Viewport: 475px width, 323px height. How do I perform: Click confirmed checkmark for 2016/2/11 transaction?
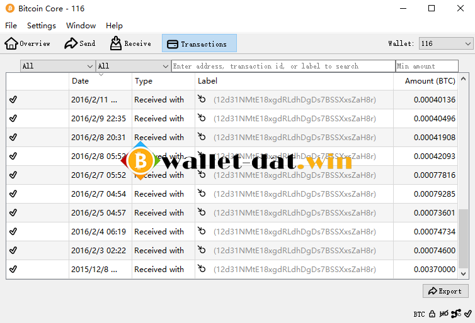click(x=13, y=99)
